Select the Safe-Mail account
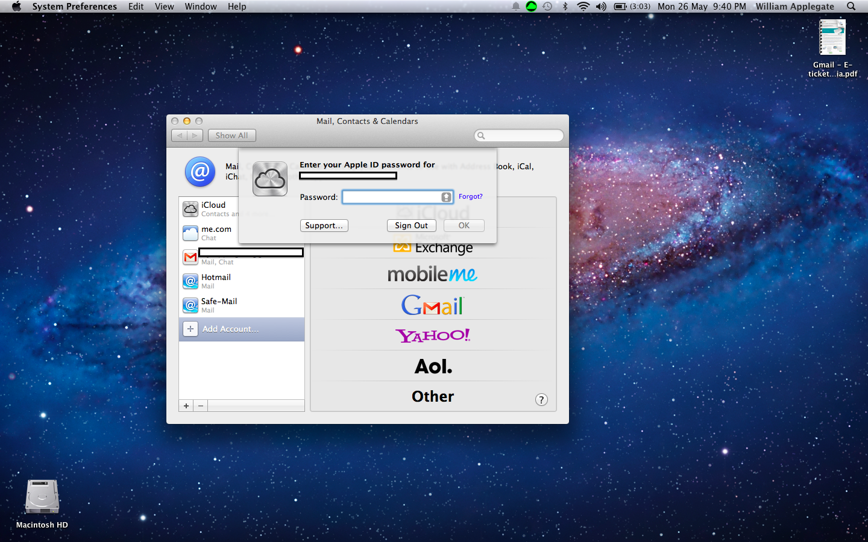Screen dimensions: 868x542 click(x=242, y=305)
